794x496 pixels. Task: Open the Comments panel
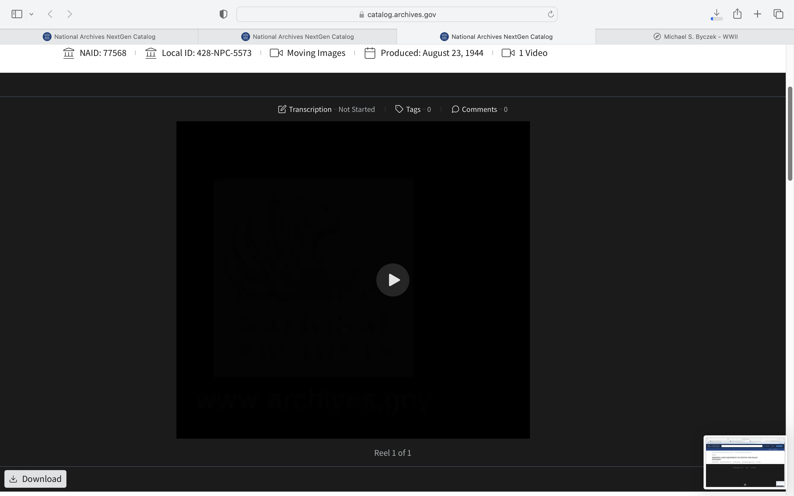(479, 109)
